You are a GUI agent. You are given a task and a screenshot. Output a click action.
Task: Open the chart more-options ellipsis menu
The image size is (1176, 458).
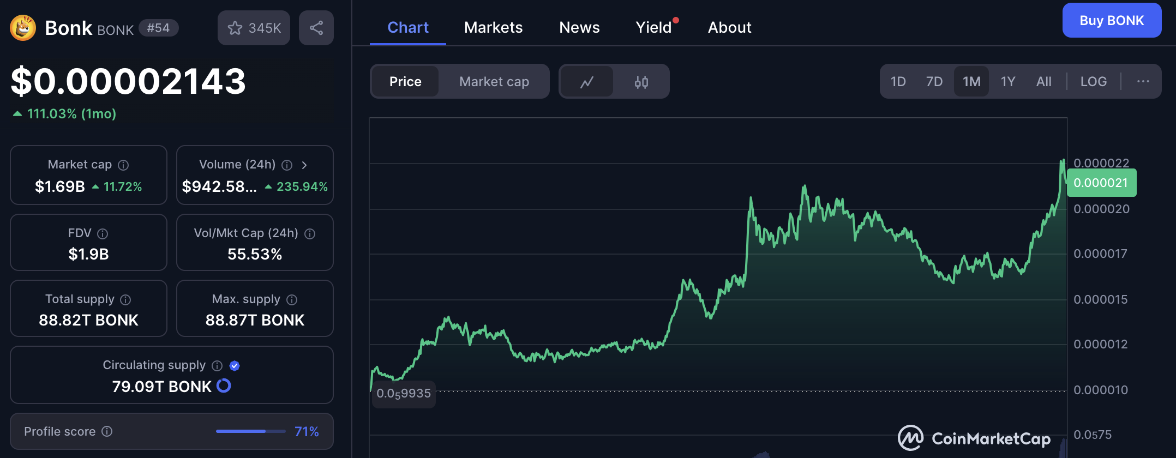coord(1143,81)
